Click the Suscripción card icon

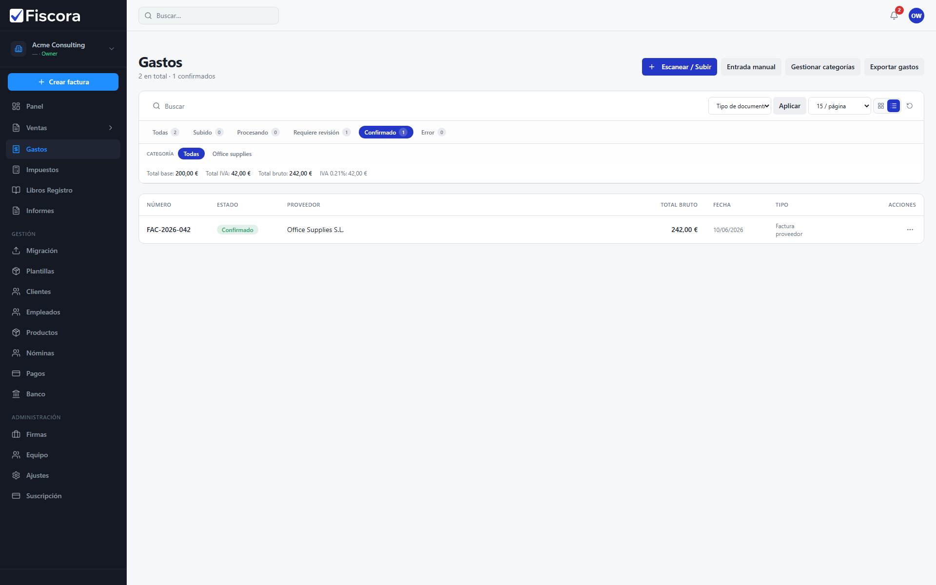point(16,496)
